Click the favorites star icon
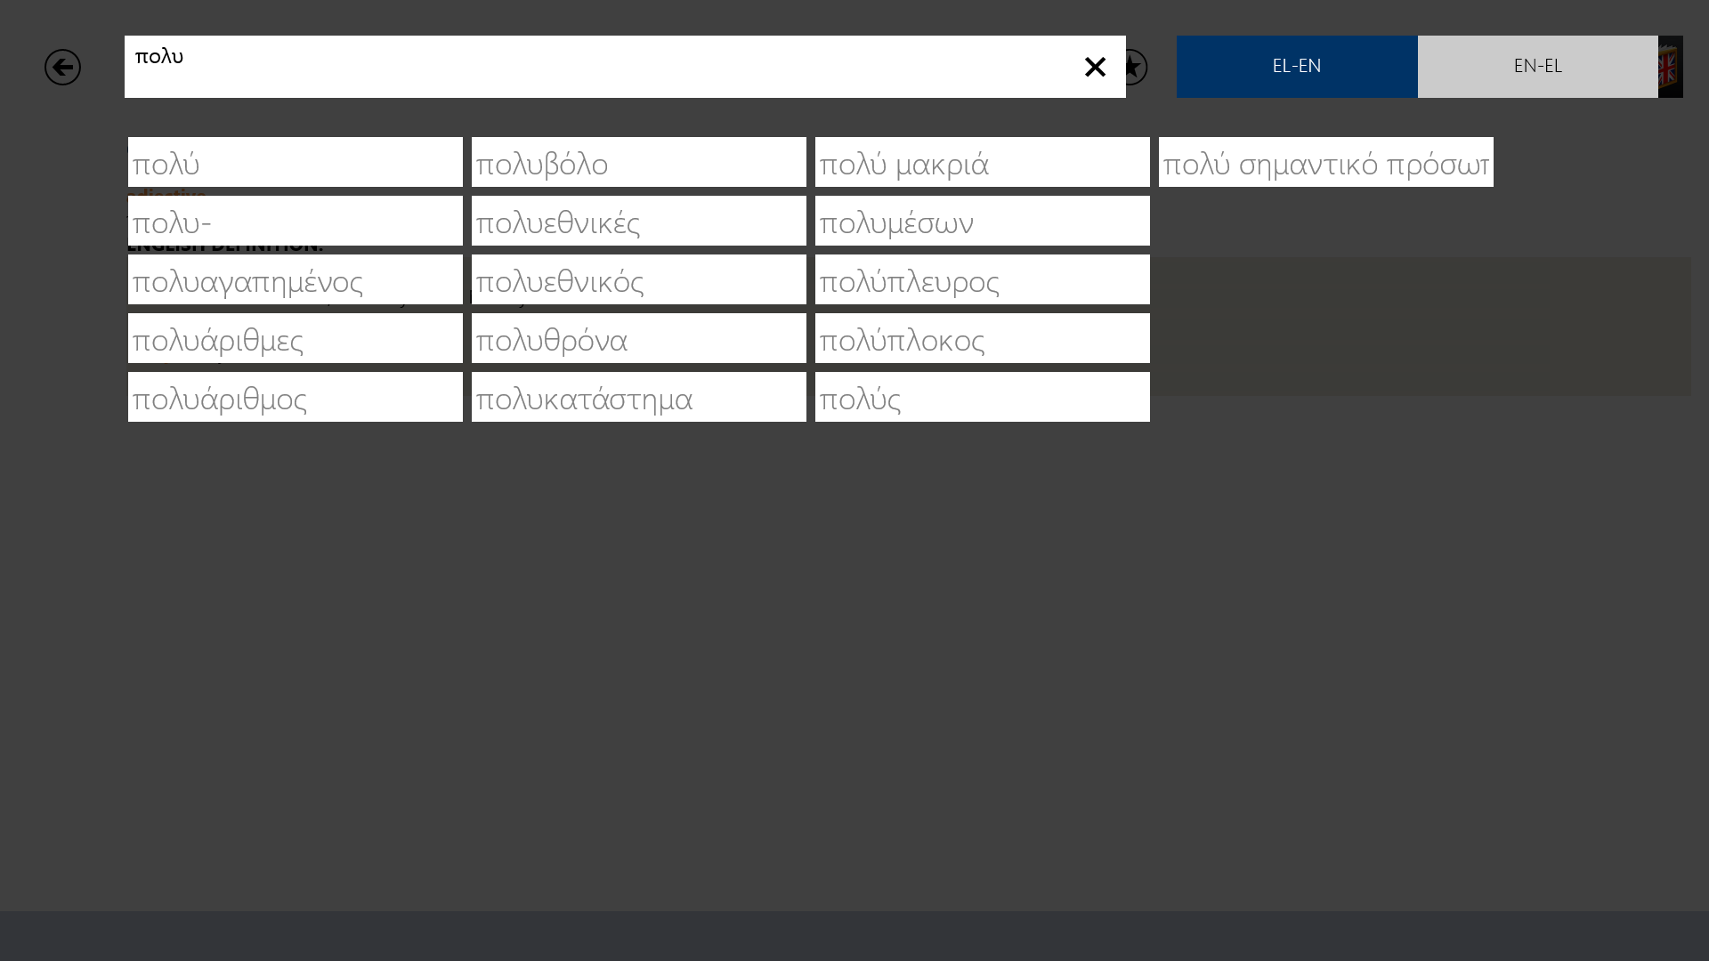 tap(1137, 67)
